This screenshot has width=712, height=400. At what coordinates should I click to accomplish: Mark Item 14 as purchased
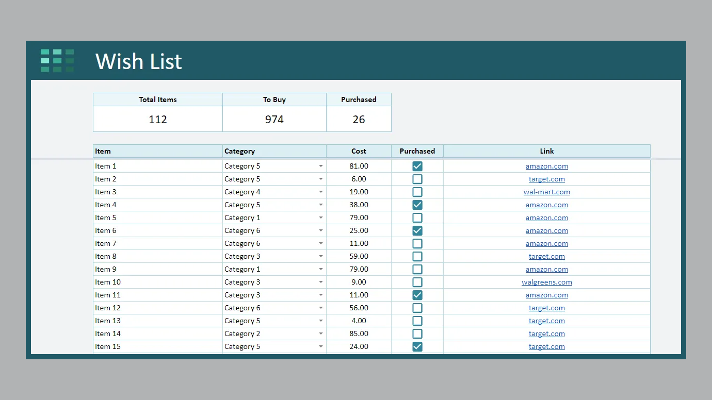[417, 334]
